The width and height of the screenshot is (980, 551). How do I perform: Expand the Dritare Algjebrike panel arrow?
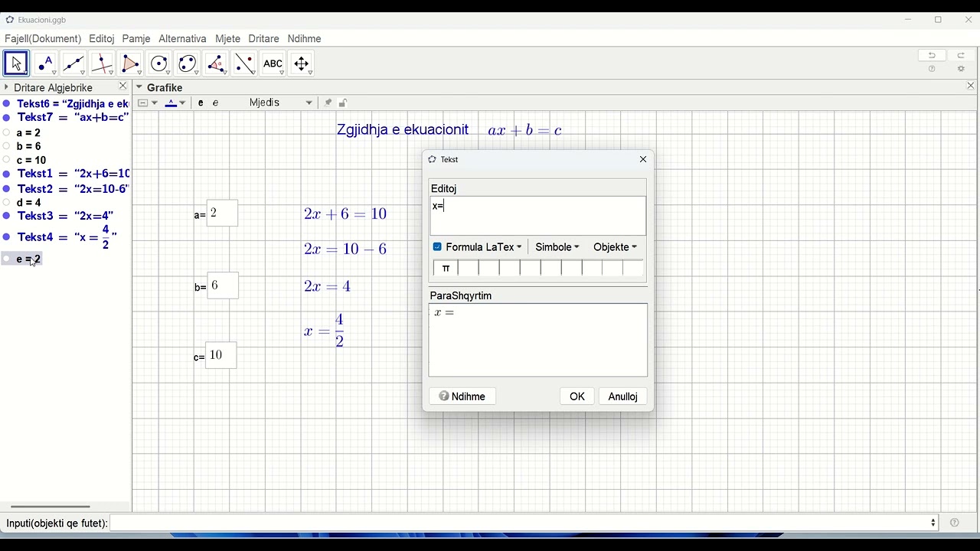pos(7,87)
